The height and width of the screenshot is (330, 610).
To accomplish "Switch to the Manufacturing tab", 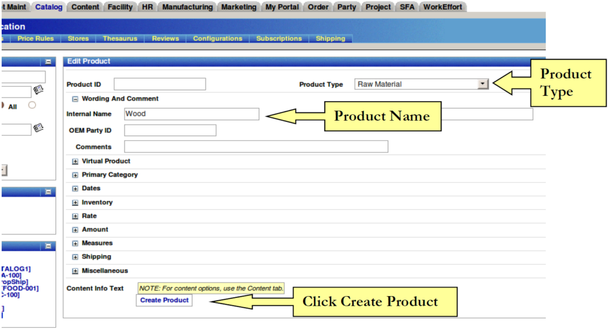I will [187, 7].
